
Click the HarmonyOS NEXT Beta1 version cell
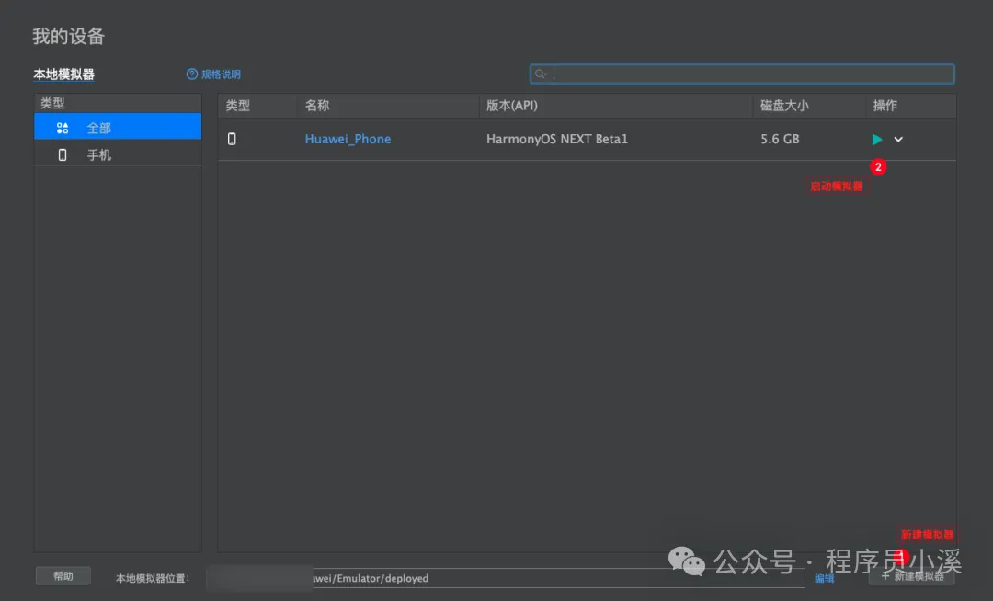pyautogui.click(x=557, y=139)
